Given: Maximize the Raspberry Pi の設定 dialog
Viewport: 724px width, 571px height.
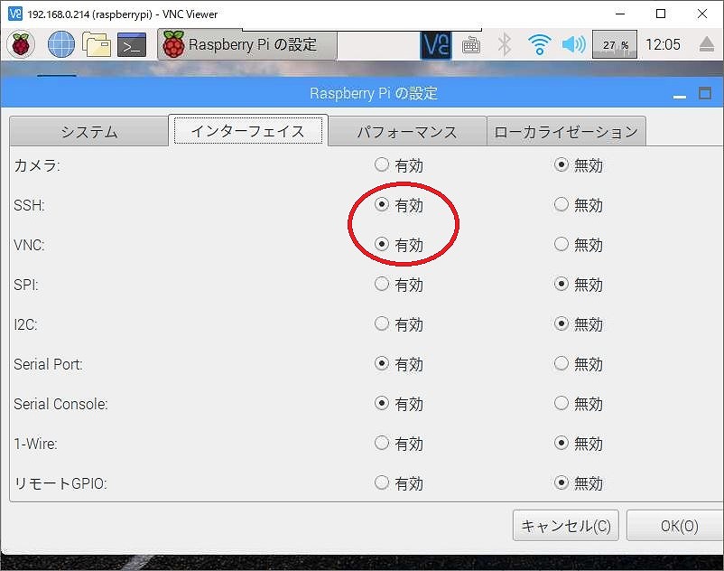Looking at the screenshot, I should coord(705,94).
